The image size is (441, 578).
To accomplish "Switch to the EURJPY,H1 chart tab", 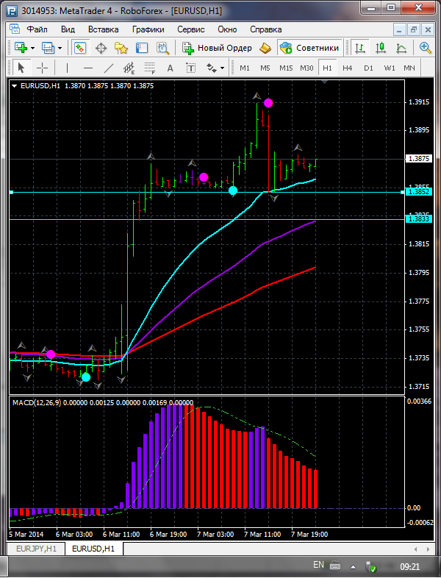I will 36,549.
